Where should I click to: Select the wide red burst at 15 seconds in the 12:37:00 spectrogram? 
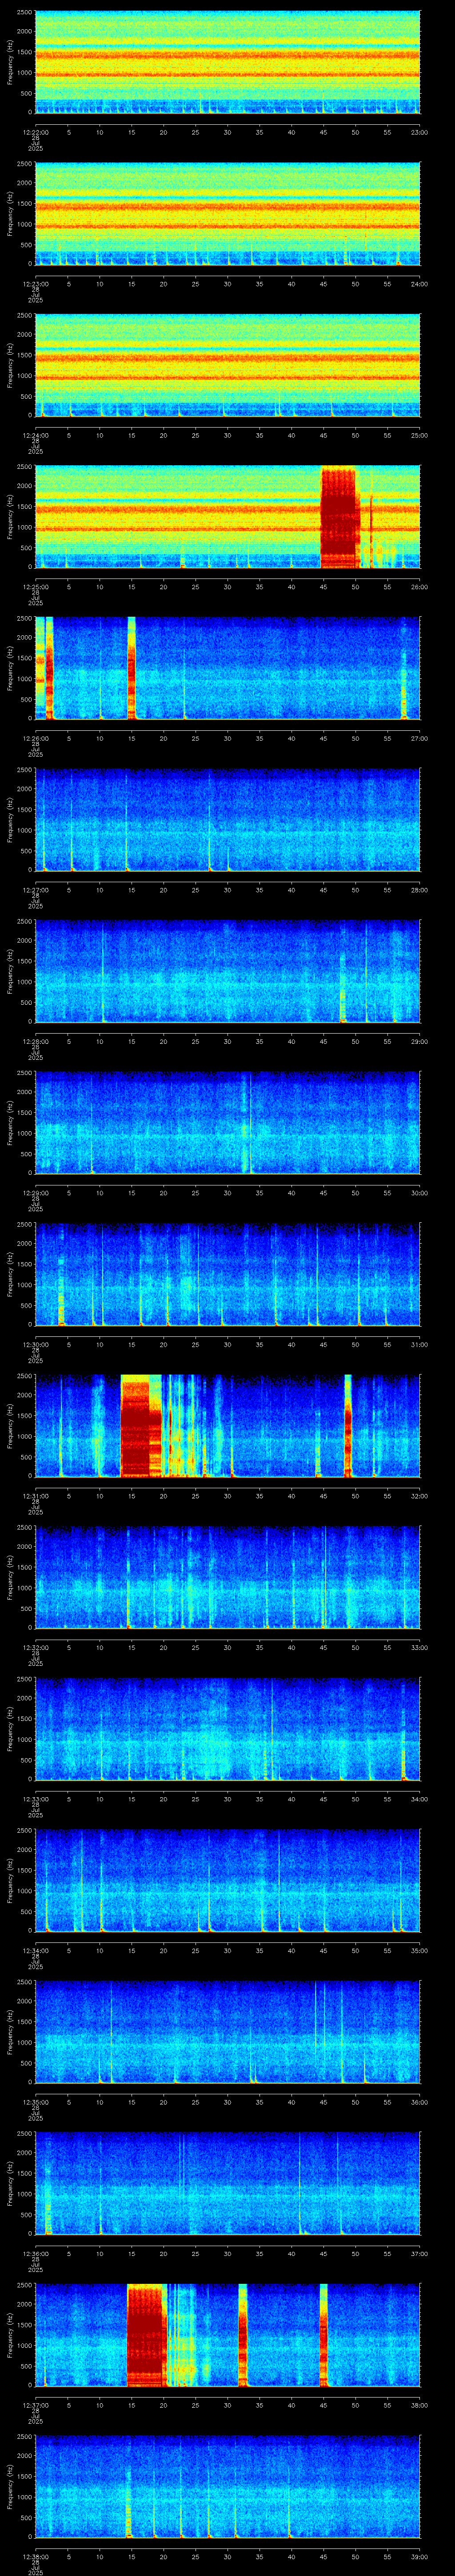click(x=146, y=2335)
